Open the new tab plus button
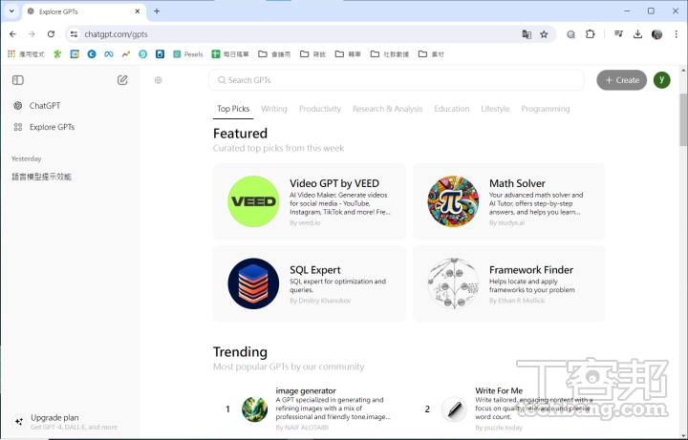Image resolution: width=688 pixels, height=440 pixels. click(157, 11)
